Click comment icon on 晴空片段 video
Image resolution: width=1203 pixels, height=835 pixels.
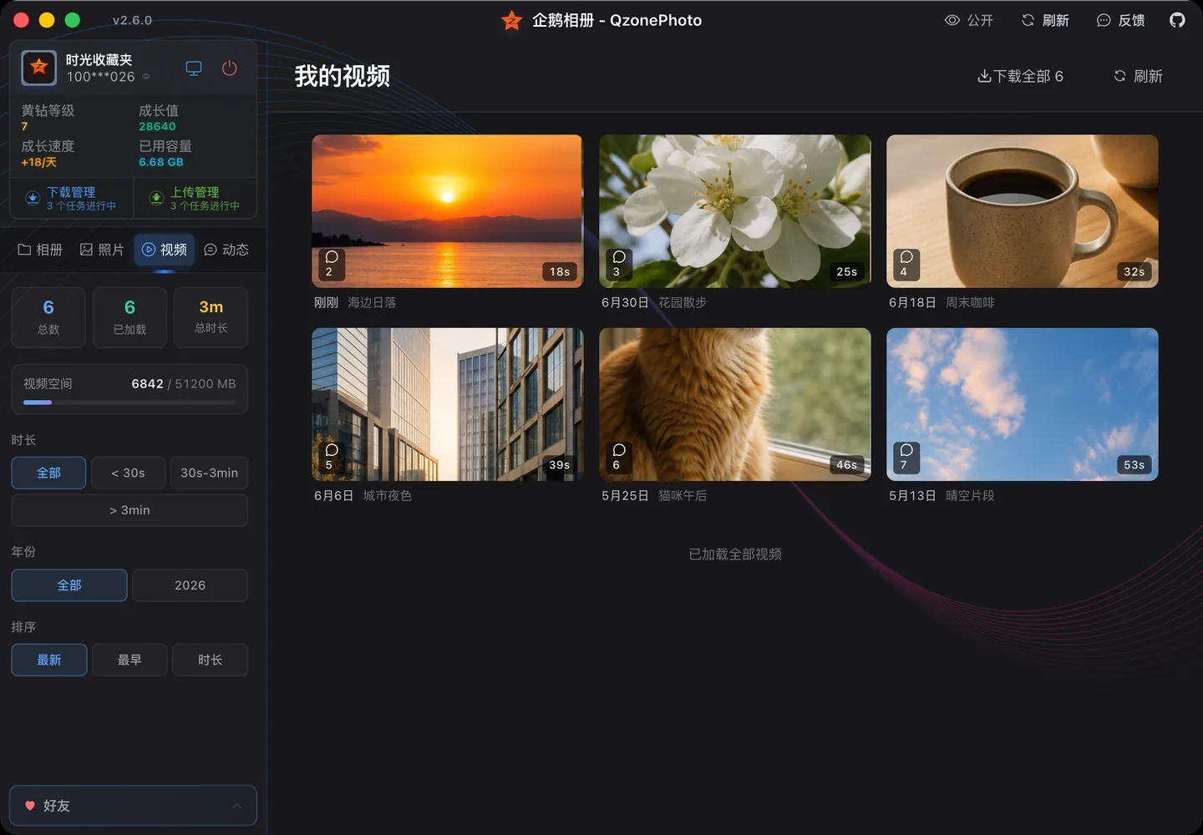(906, 450)
